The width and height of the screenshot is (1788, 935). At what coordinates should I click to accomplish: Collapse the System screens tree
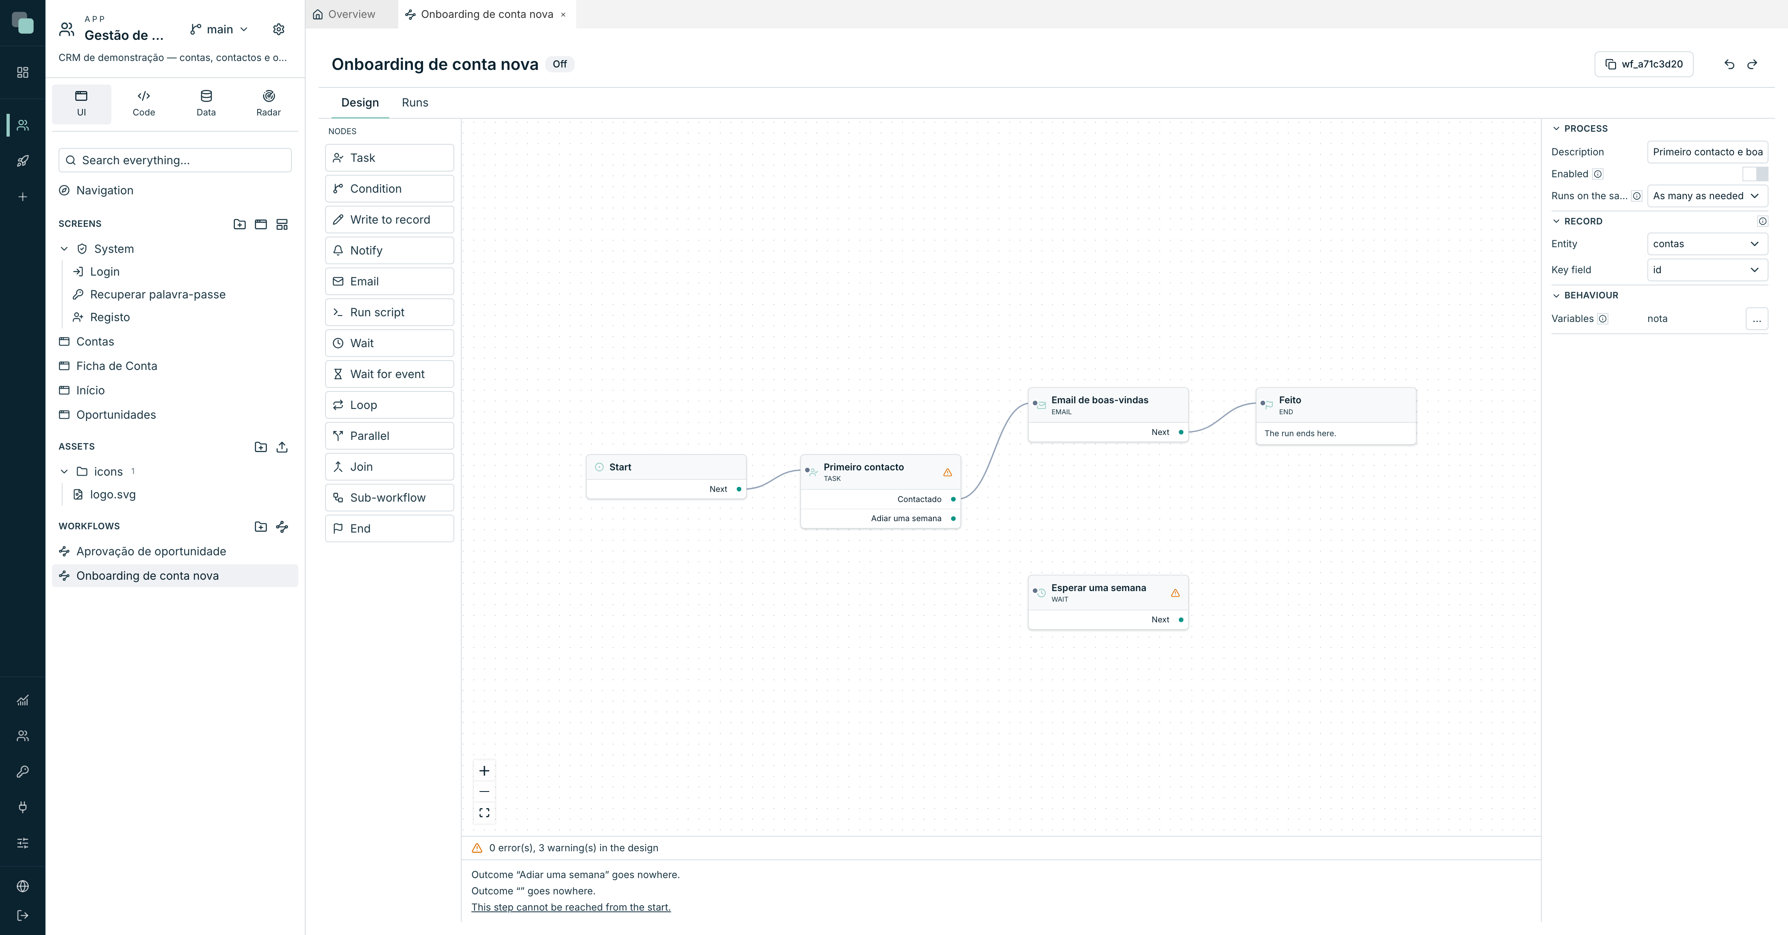[x=65, y=249]
